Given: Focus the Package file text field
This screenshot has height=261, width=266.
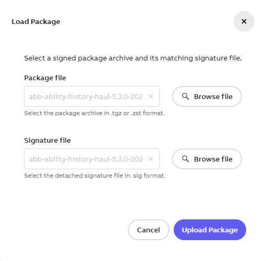Looking at the screenshot, I should coord(92,96).
